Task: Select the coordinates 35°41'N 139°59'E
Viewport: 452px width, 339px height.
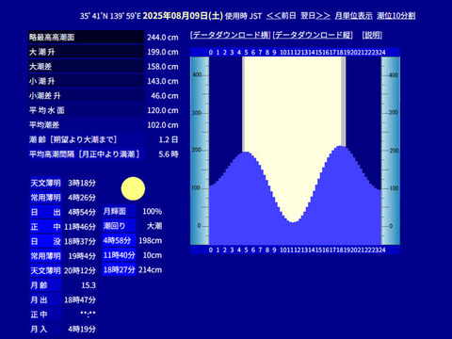Action: 110,16
